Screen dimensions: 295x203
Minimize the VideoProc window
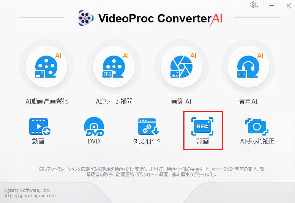point(271,5)
